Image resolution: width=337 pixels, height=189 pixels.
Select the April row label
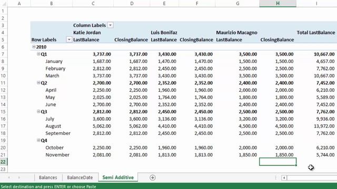[51, 90]
